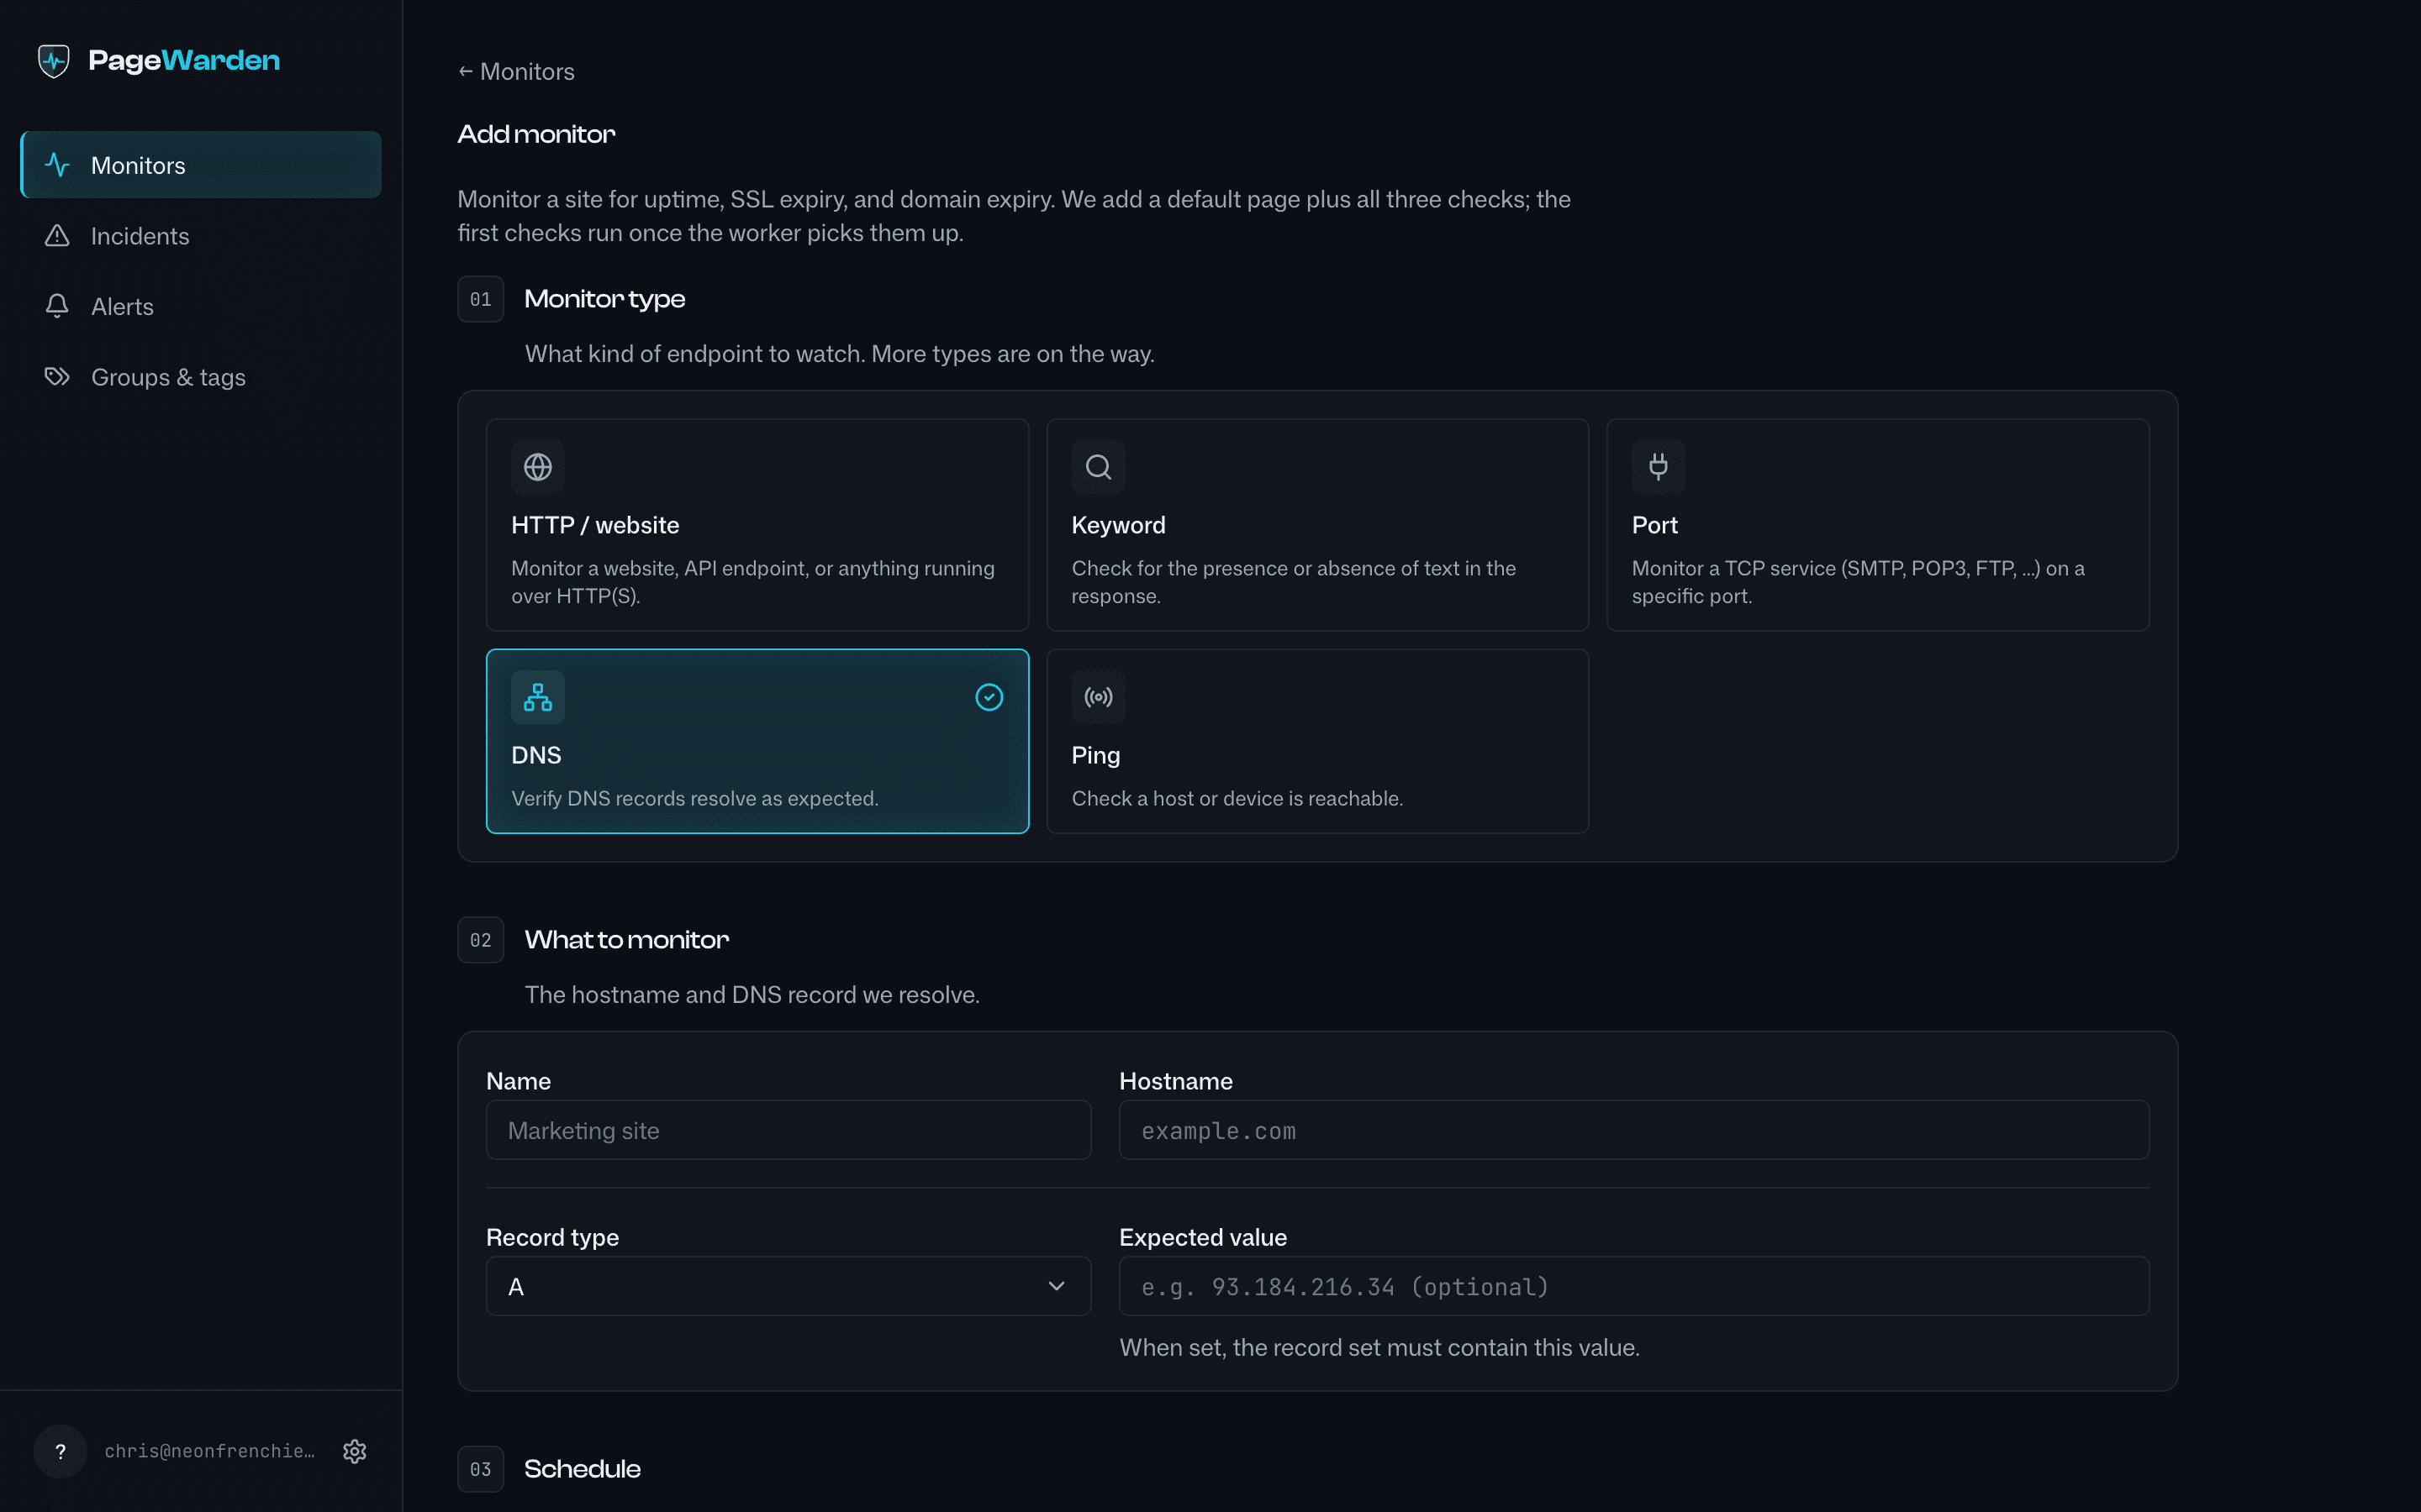Click the Add monitor page heading
Screen dimensions: 2421x1512
coord(536,134)
